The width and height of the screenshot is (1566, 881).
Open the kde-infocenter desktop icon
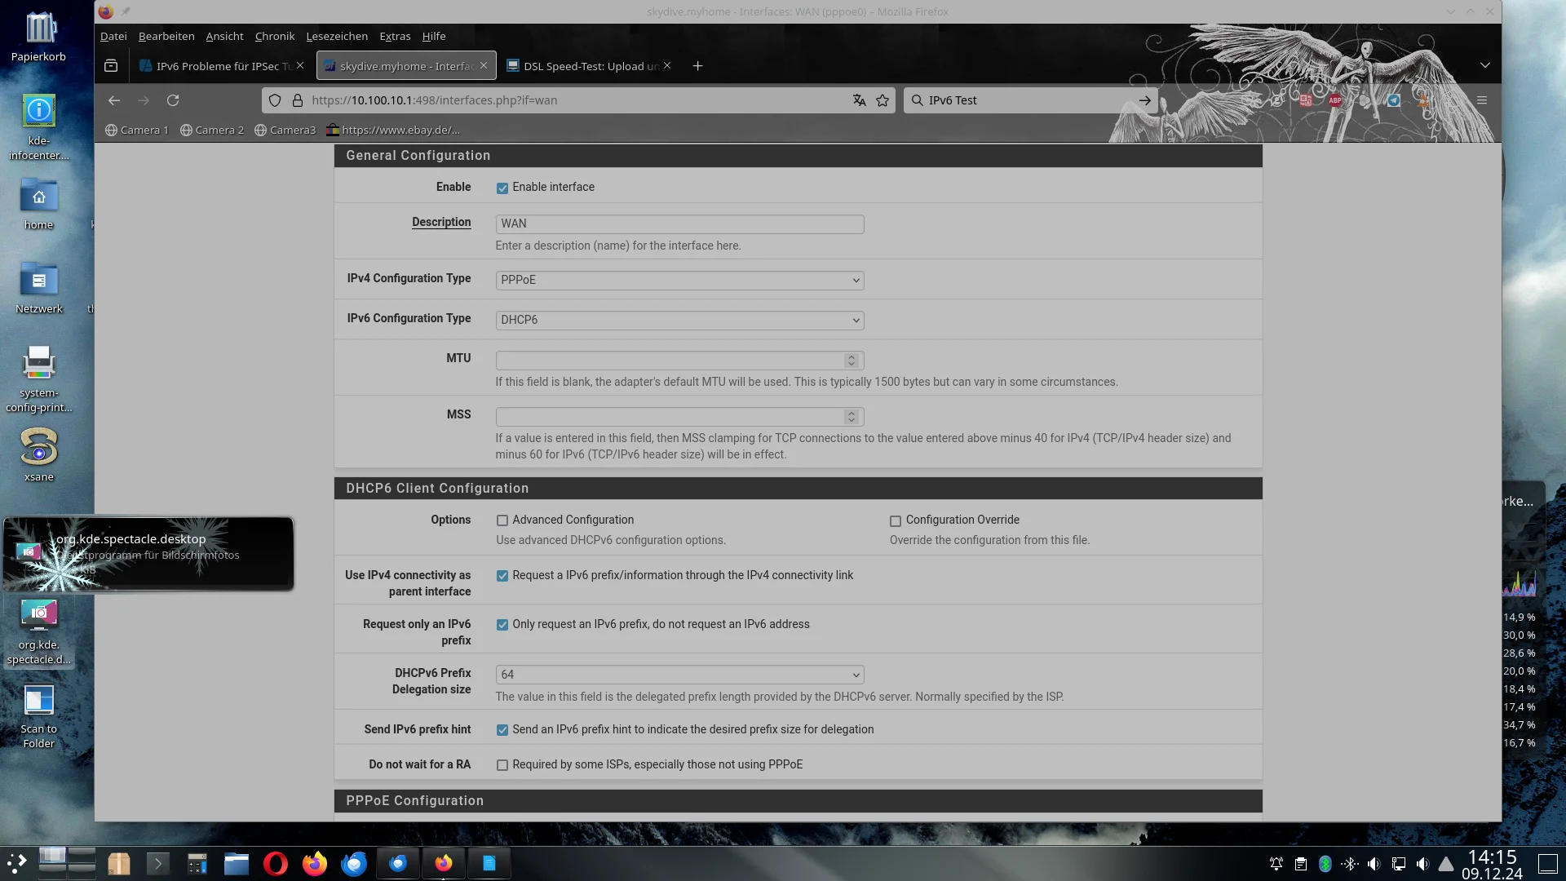point(38,127)
